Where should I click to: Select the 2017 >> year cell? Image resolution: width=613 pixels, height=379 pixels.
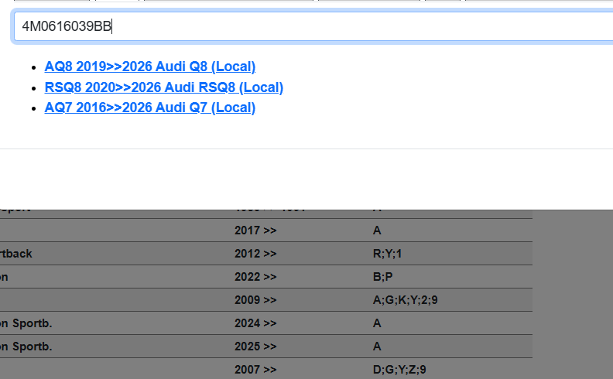click(255, 230)
